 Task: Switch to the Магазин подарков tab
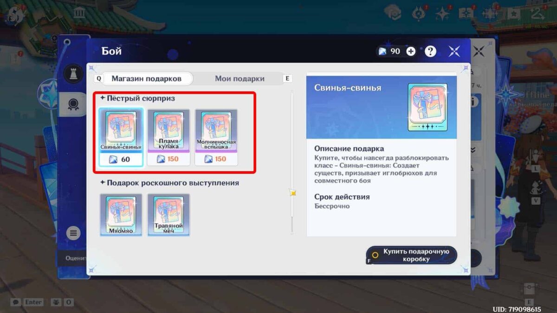pos(146,78)
